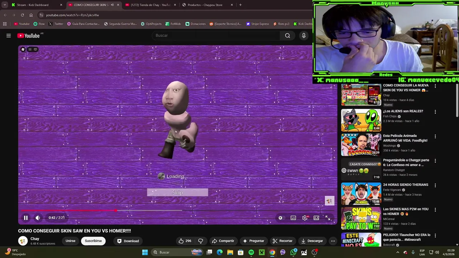459x258 pixels.
Task: Switch to theater mode
Action: coord(316,218)
